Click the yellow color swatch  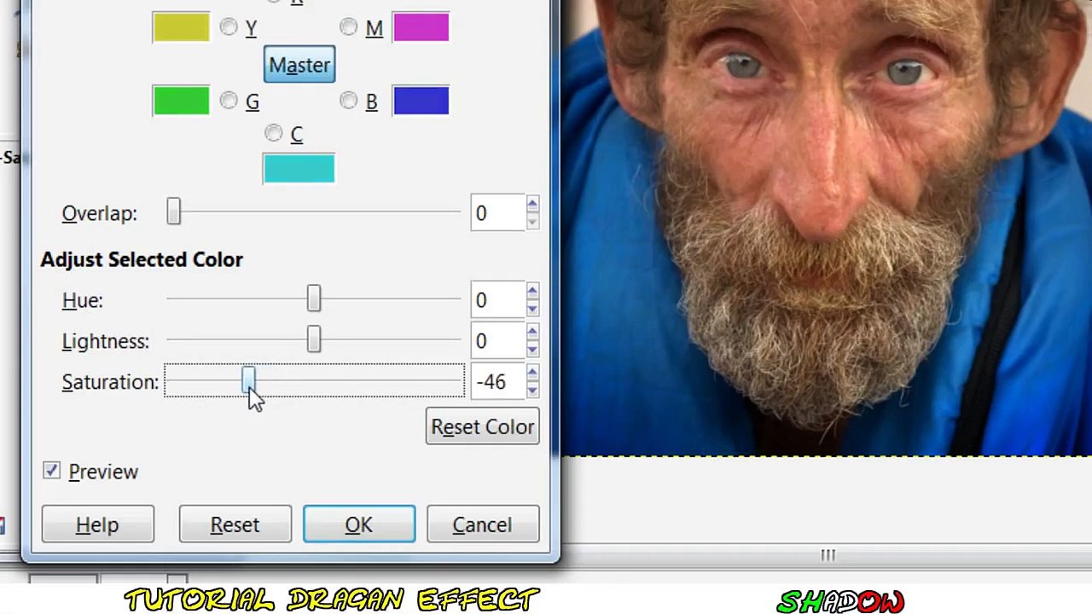point(181,27)
